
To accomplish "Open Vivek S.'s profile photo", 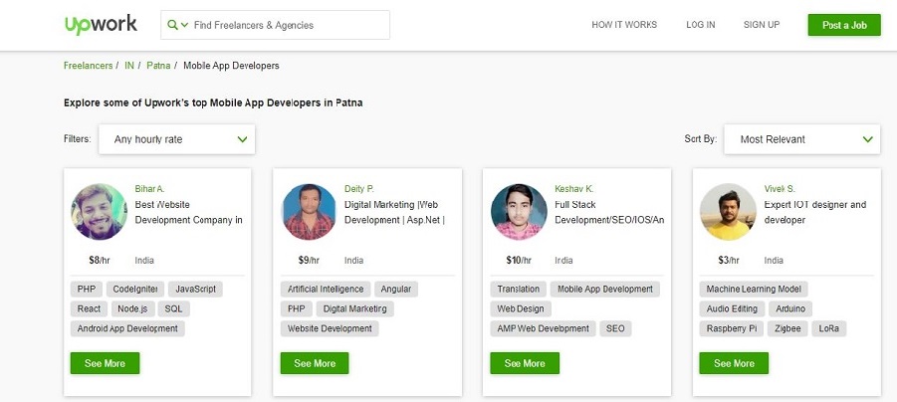I will pyautogui.click(x=728, y=212).
